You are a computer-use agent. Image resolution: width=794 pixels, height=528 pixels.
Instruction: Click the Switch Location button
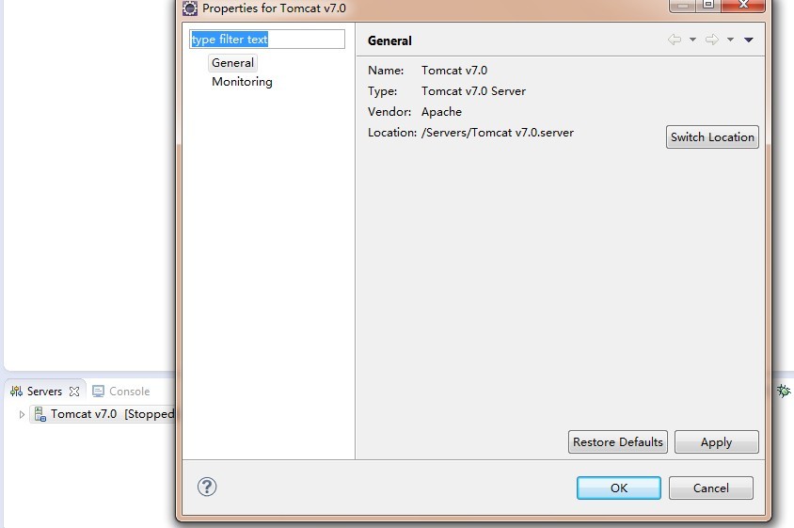click(712, 137)
